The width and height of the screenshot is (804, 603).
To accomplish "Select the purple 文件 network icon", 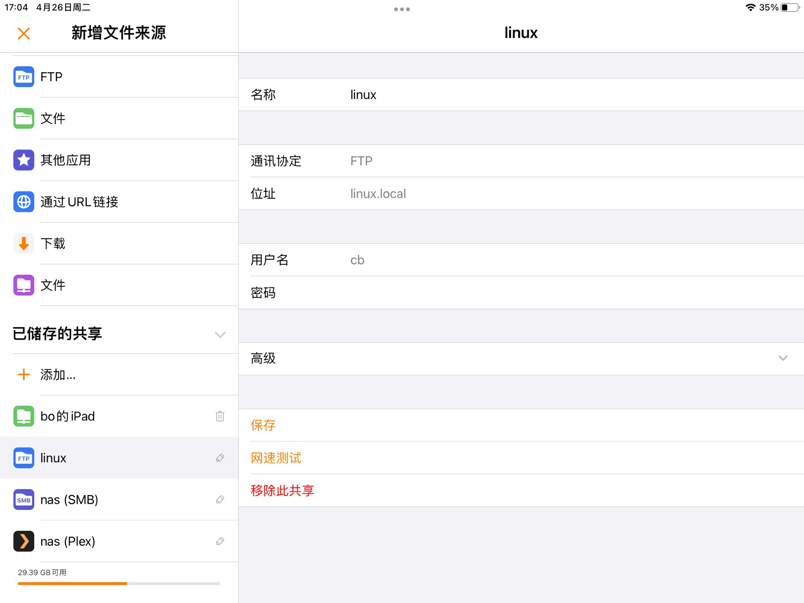I will pos(24,285).
